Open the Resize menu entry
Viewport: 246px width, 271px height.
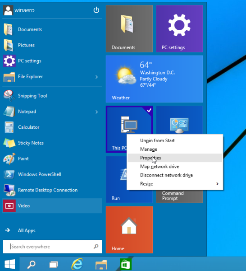point(175,184)
